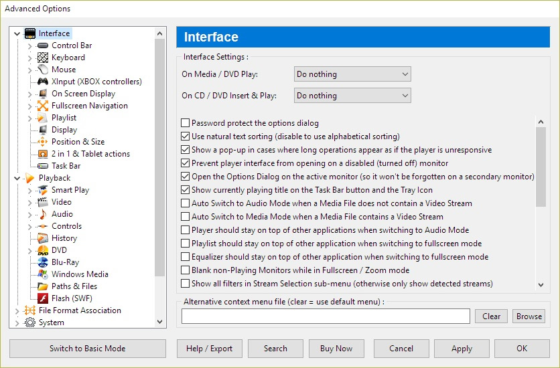Image resolution: width=560 pixels, height=368 pixels.
Task: Expand the Fullscreen Navigation node
Action: pos(30,106)
